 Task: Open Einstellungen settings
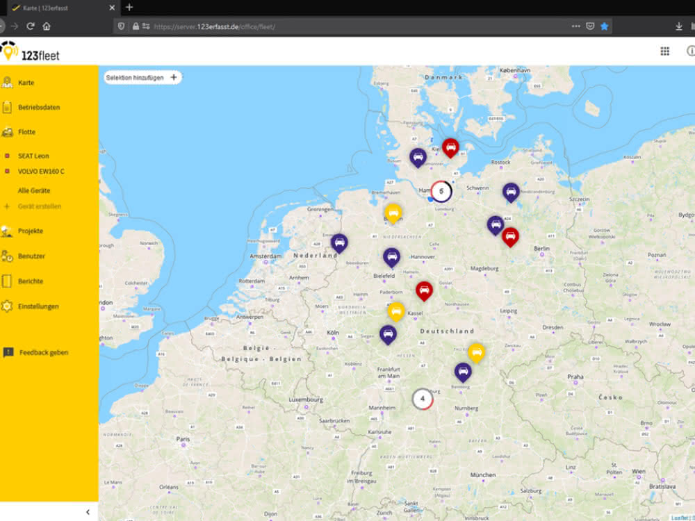point(38,306)
